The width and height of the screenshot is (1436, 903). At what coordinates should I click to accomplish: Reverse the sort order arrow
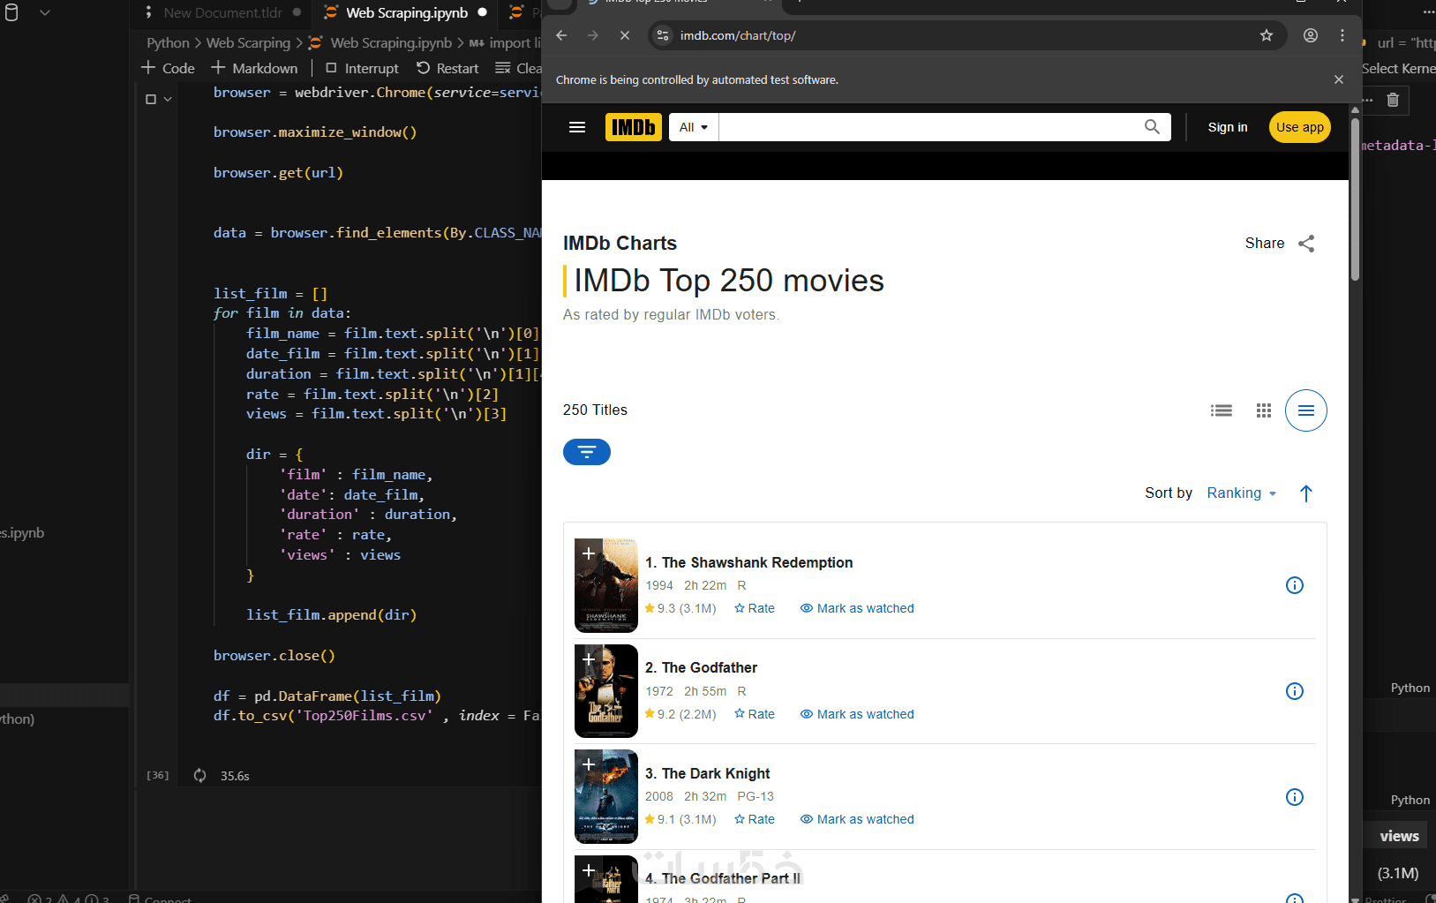point(1306,493)
